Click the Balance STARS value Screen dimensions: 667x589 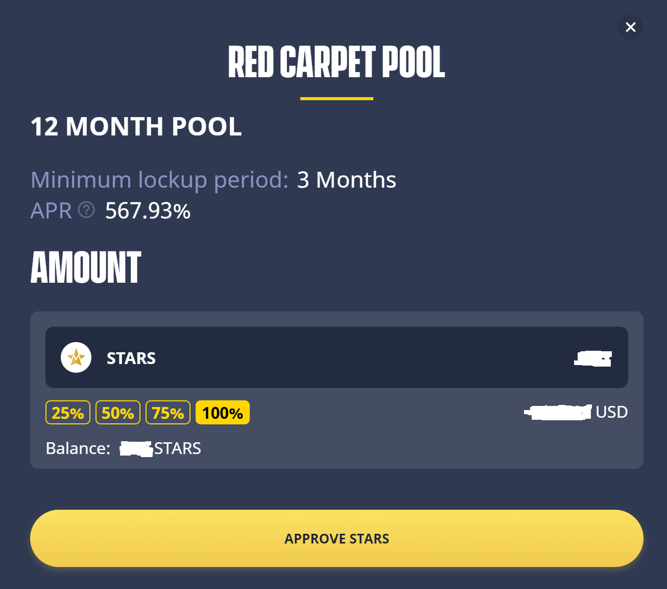(160, 448)
